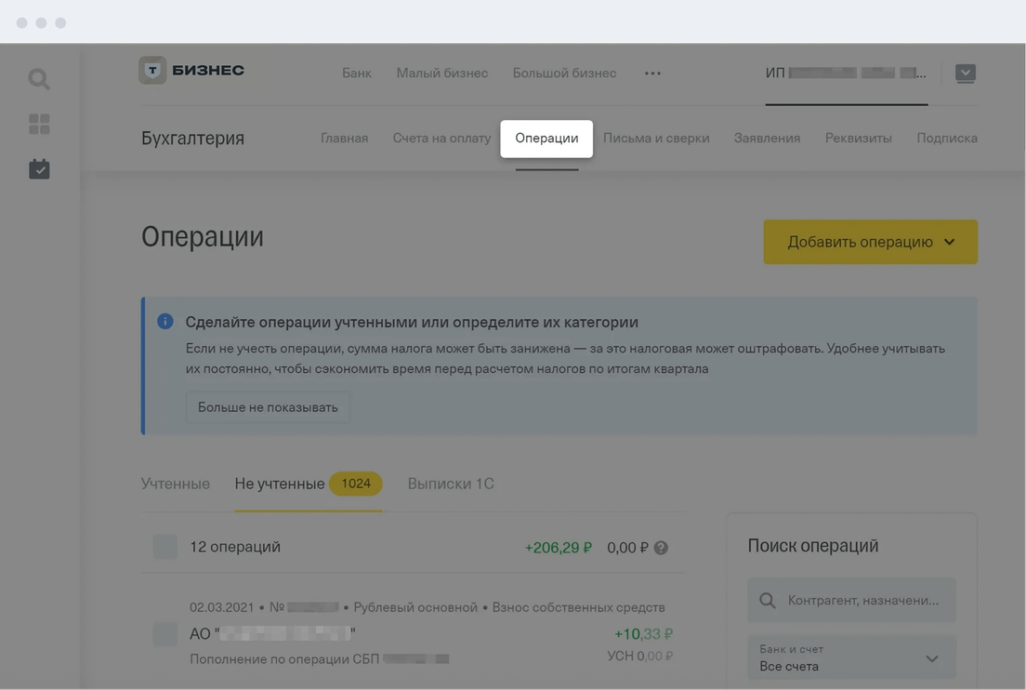The width and height of the screenshot is (1026, 690).
Task: Open the calendar checkmark icon in sidebar
Action: (x=39, y=169)
